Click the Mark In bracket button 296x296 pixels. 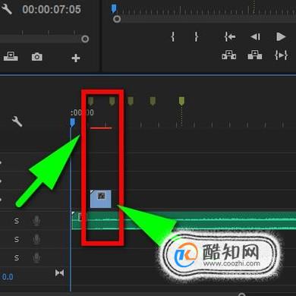[173, 37]
